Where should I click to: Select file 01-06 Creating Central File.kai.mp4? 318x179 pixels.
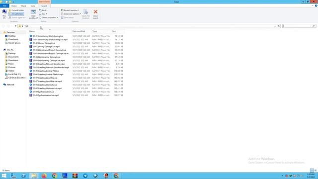coord(48,74)
